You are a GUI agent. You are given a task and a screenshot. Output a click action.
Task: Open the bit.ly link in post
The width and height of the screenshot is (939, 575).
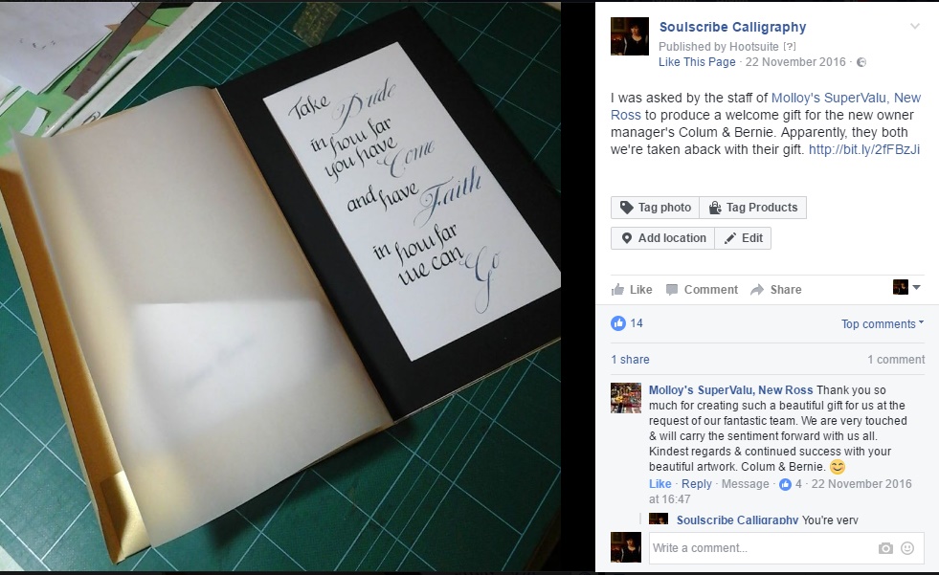pyautogui.click(x=864, y=149)
